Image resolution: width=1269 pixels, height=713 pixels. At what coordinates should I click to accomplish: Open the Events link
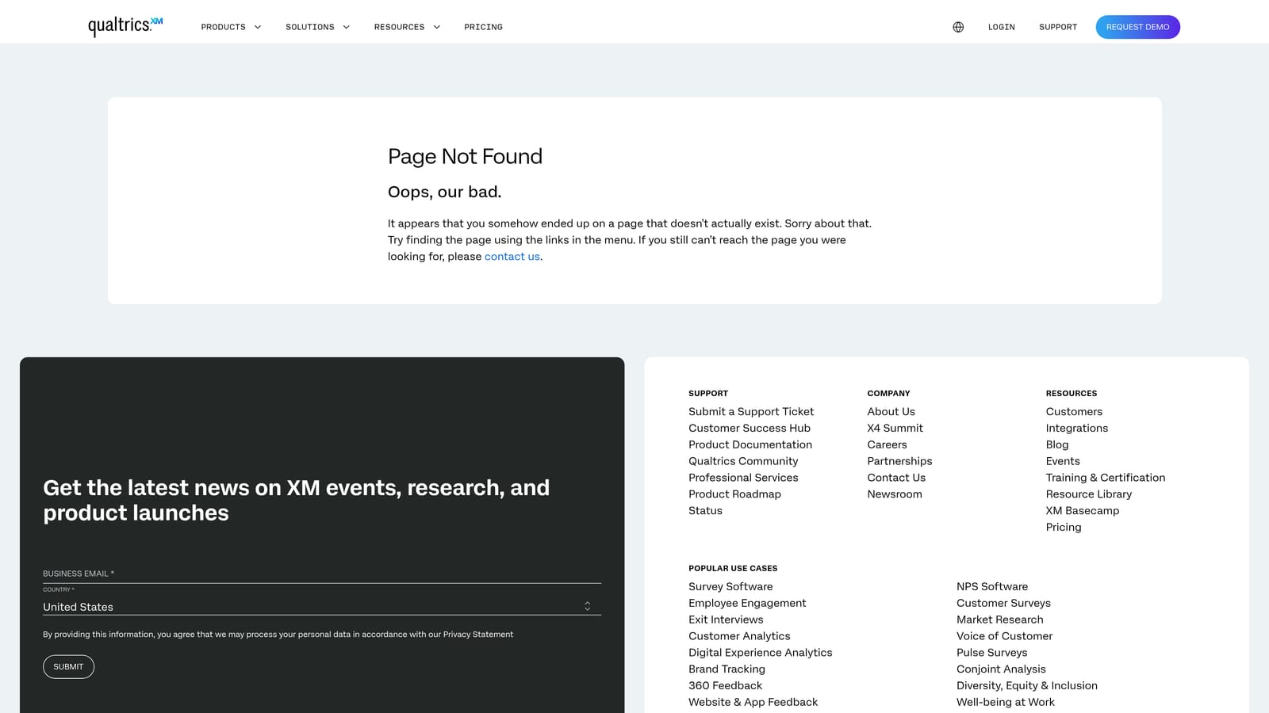pos(1063,462)
